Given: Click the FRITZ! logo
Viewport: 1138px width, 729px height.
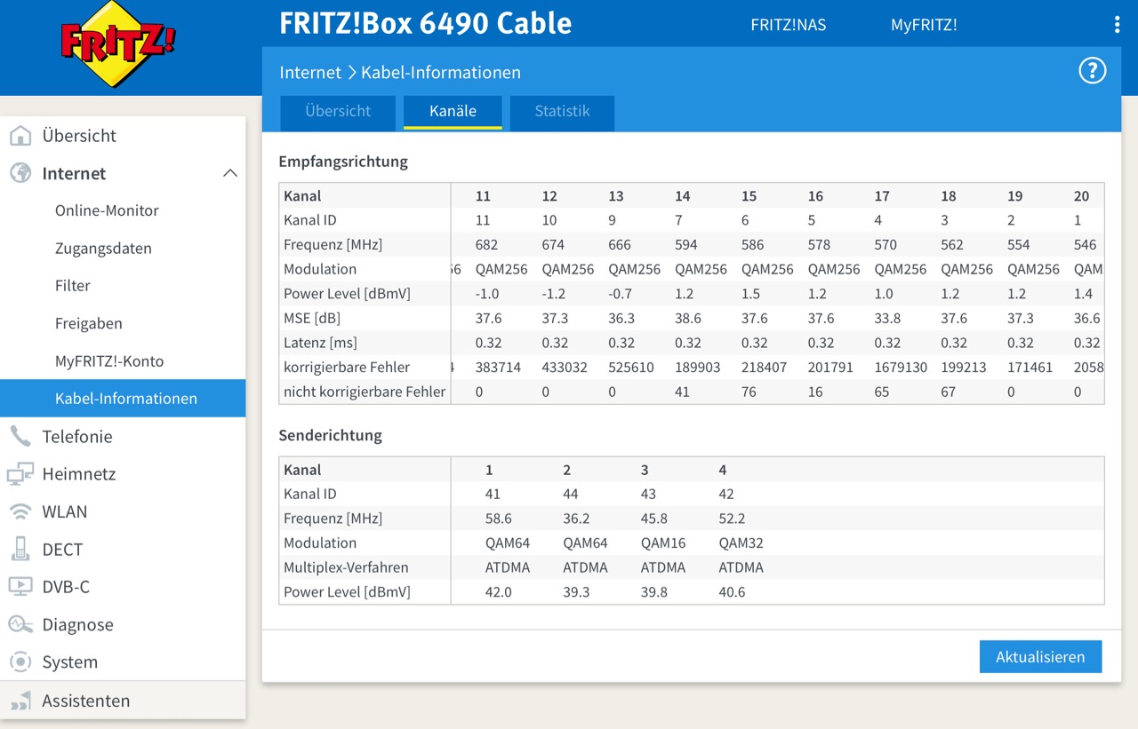Looking at the screenshot, I should point(117,44).
